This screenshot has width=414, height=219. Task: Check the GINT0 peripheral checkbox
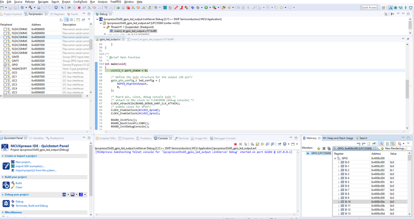(5, 57)
